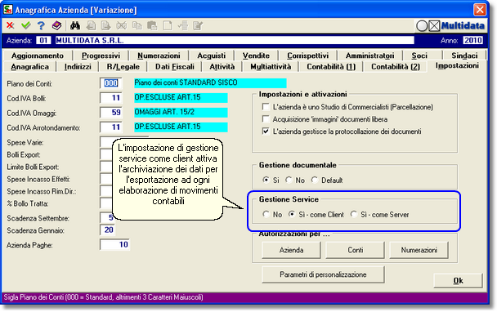Image resolution: width=497 pixels, height=312 pixels.
Task: Go to the Vendite tab
Action: pos(256,56)
